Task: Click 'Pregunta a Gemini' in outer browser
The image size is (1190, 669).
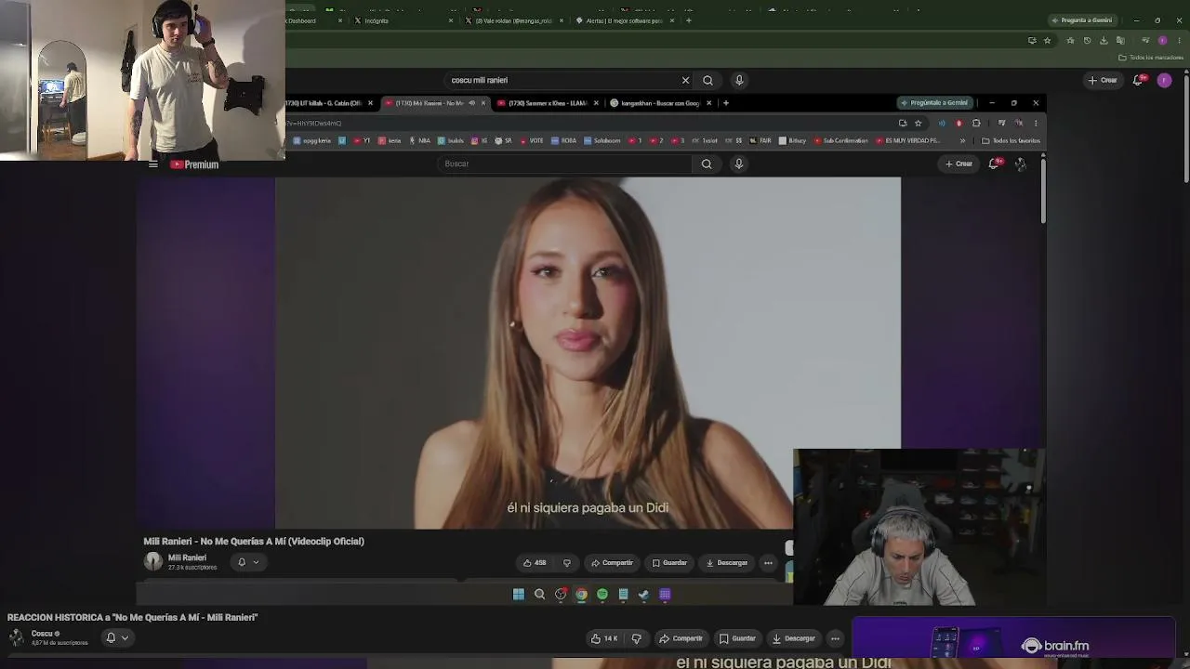Action: coord(1082,20)
